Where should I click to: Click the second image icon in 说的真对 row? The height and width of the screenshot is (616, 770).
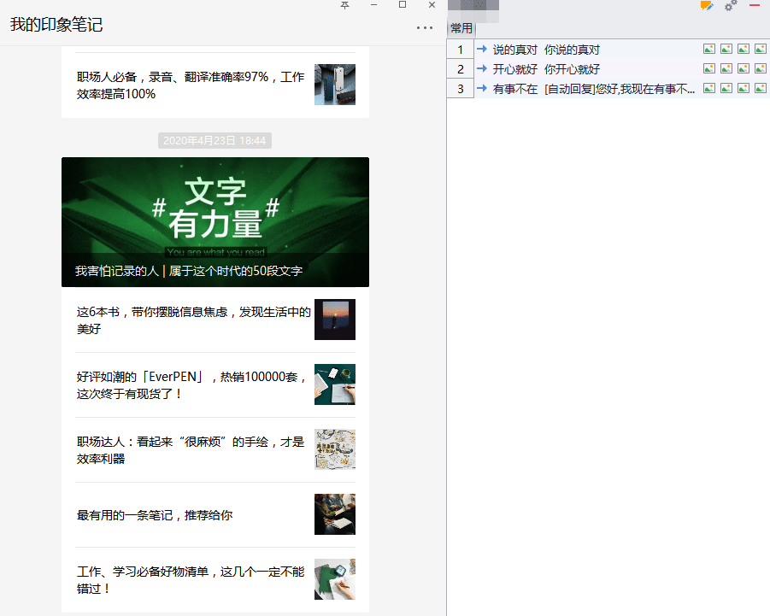click(726, 49)
